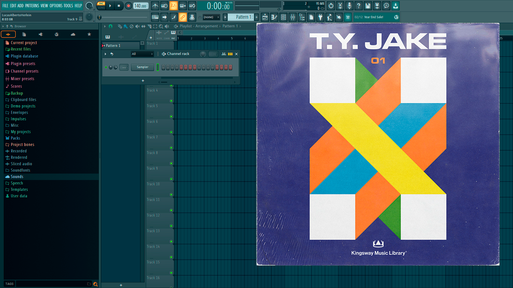Click the stop button in the transport
The height and width of the screenshot is (288, 513).
point(119,6)
